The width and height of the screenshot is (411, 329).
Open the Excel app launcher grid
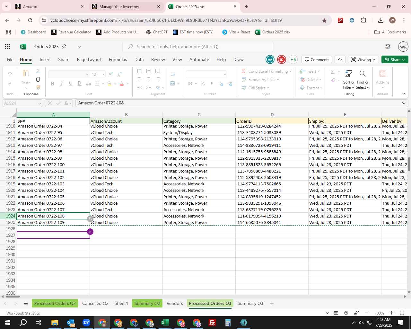pyautogui.click(x=8, y=47)
